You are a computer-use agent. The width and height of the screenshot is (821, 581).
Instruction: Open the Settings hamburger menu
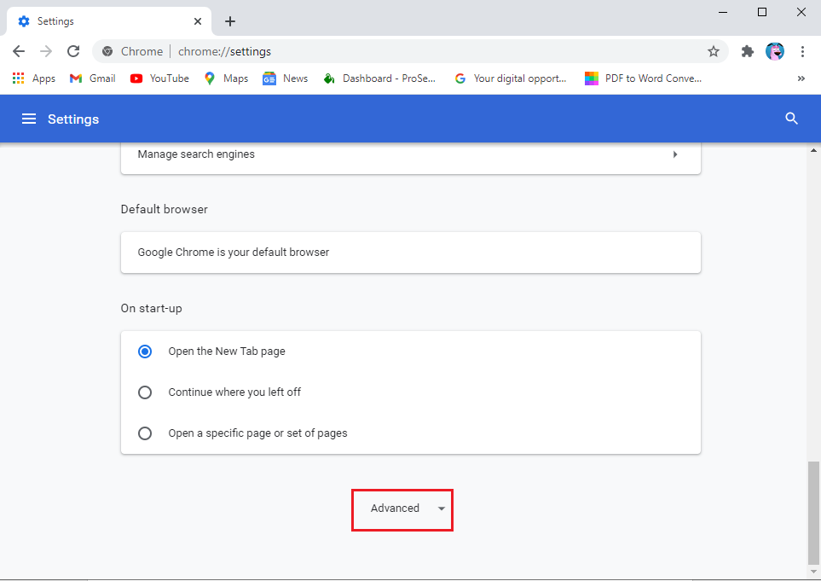29,119
